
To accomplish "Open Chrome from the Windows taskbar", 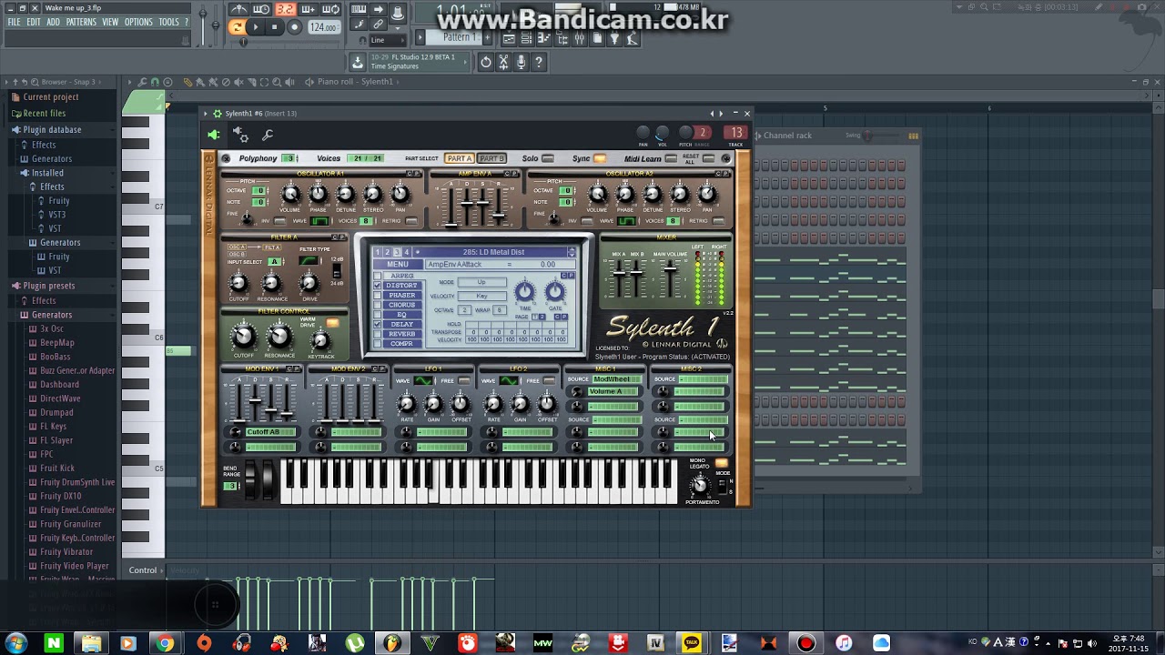I will [165, 644].
